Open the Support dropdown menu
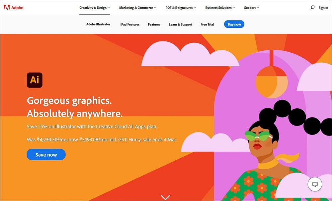332x201 pixels. 251,8
